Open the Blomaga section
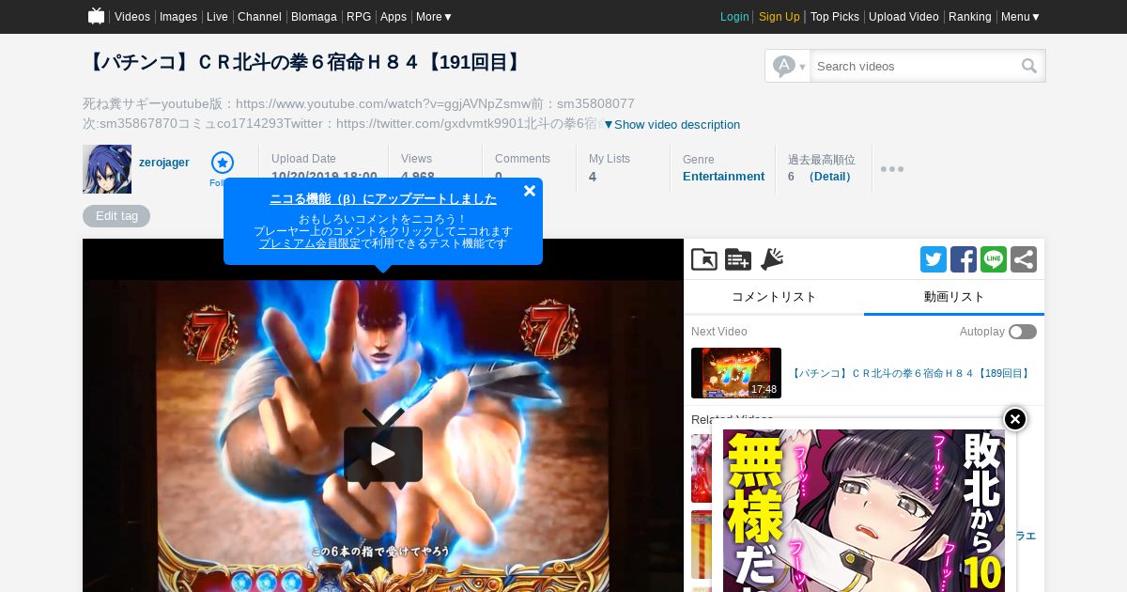The width and height of the screenshot is (1127, 592). 314,17
